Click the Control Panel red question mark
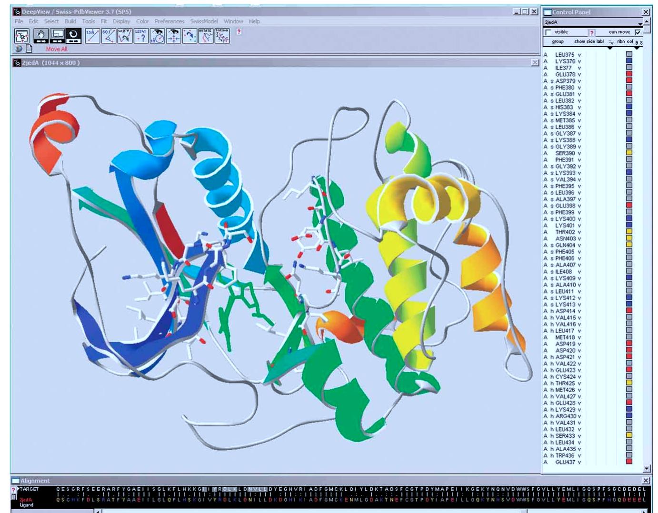This screenshot has height=513, width=658. (592, 32)
